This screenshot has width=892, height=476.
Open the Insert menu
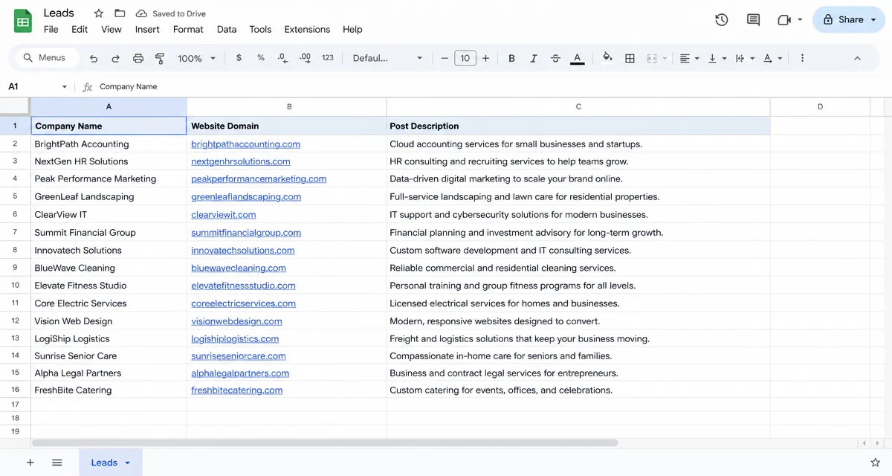[x=147, y=30]
